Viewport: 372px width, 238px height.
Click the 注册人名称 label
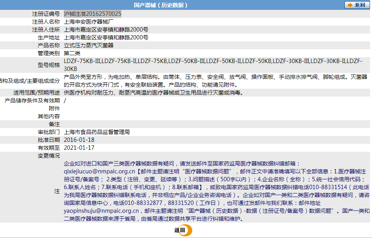(x=46, y=22)
